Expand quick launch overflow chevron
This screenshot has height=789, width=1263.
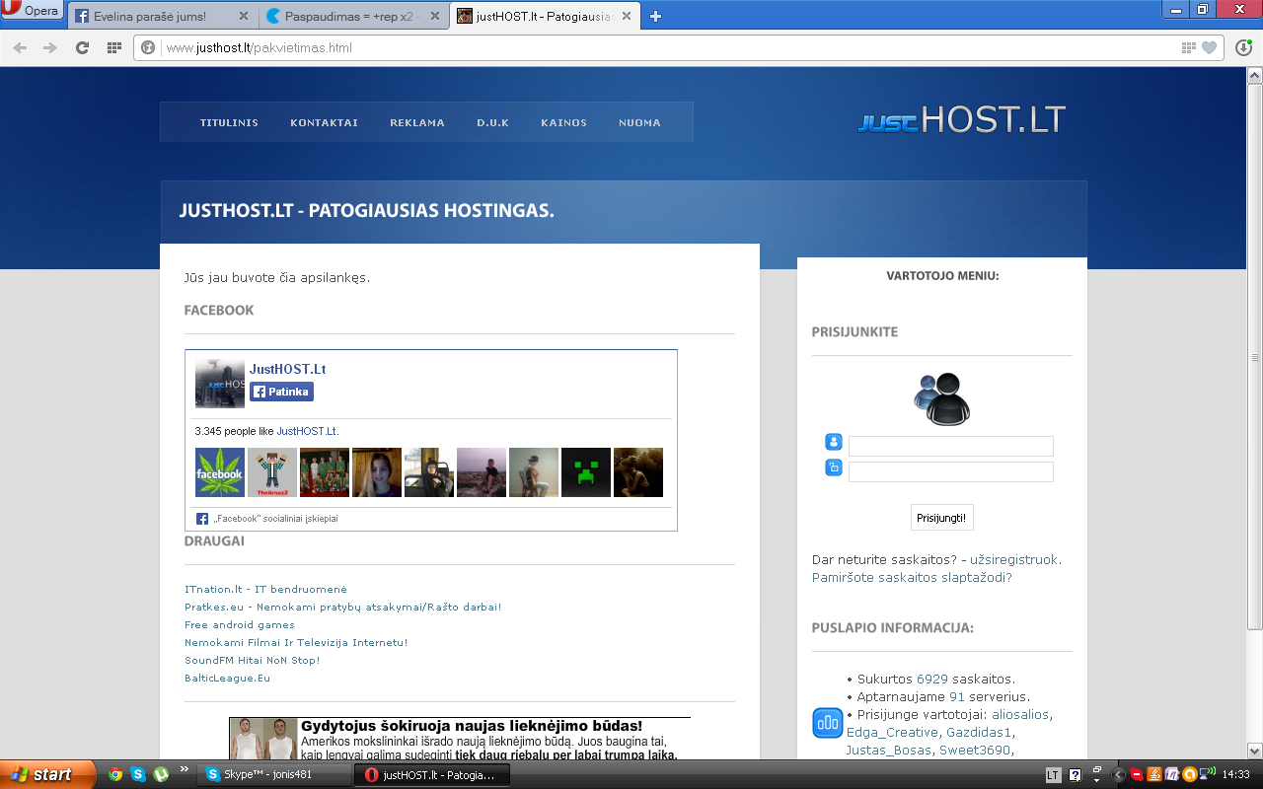tap(184, 769)
